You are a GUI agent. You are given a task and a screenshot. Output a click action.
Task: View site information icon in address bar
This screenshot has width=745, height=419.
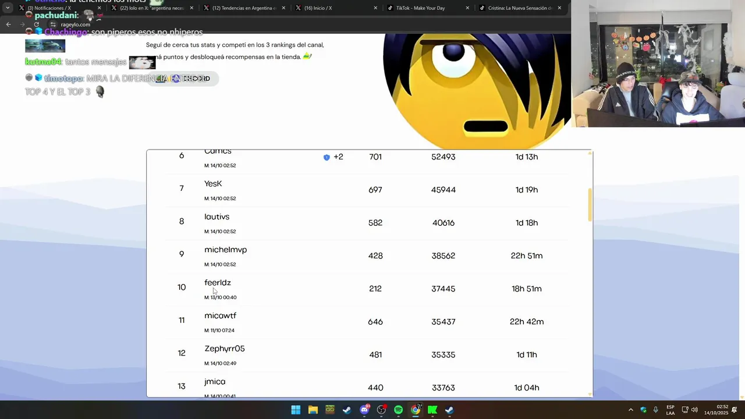53,24
